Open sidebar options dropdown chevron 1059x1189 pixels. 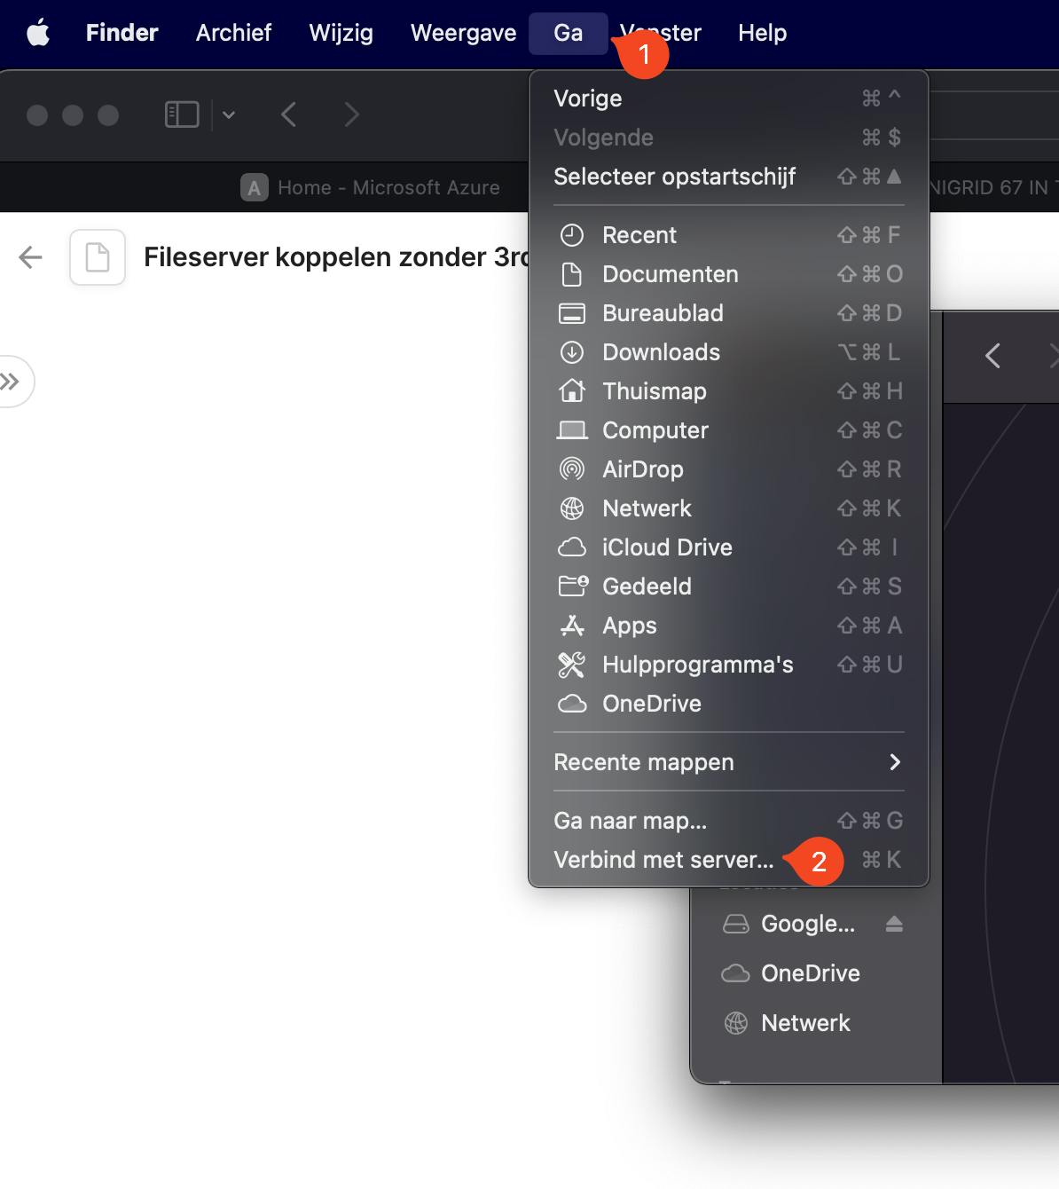[229, 114]
